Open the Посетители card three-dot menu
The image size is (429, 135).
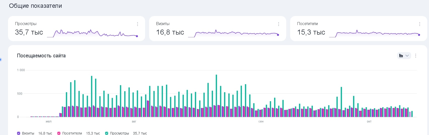[419, 24]
